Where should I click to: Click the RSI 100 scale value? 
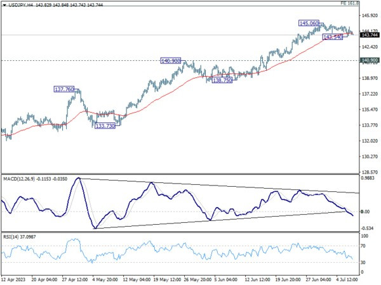point(364,236)
